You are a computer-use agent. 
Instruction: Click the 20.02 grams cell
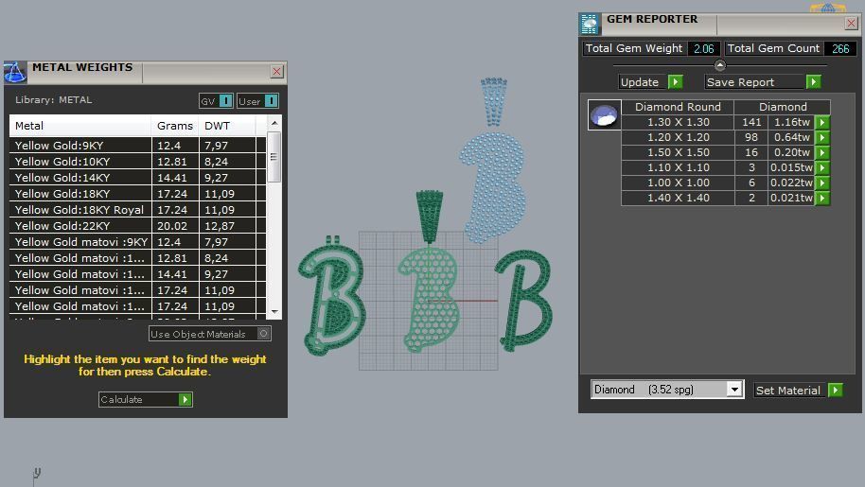[x=175, y=225]
